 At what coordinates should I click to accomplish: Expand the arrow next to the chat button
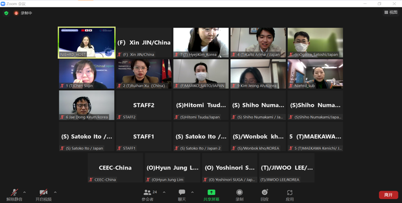[193, 193]
